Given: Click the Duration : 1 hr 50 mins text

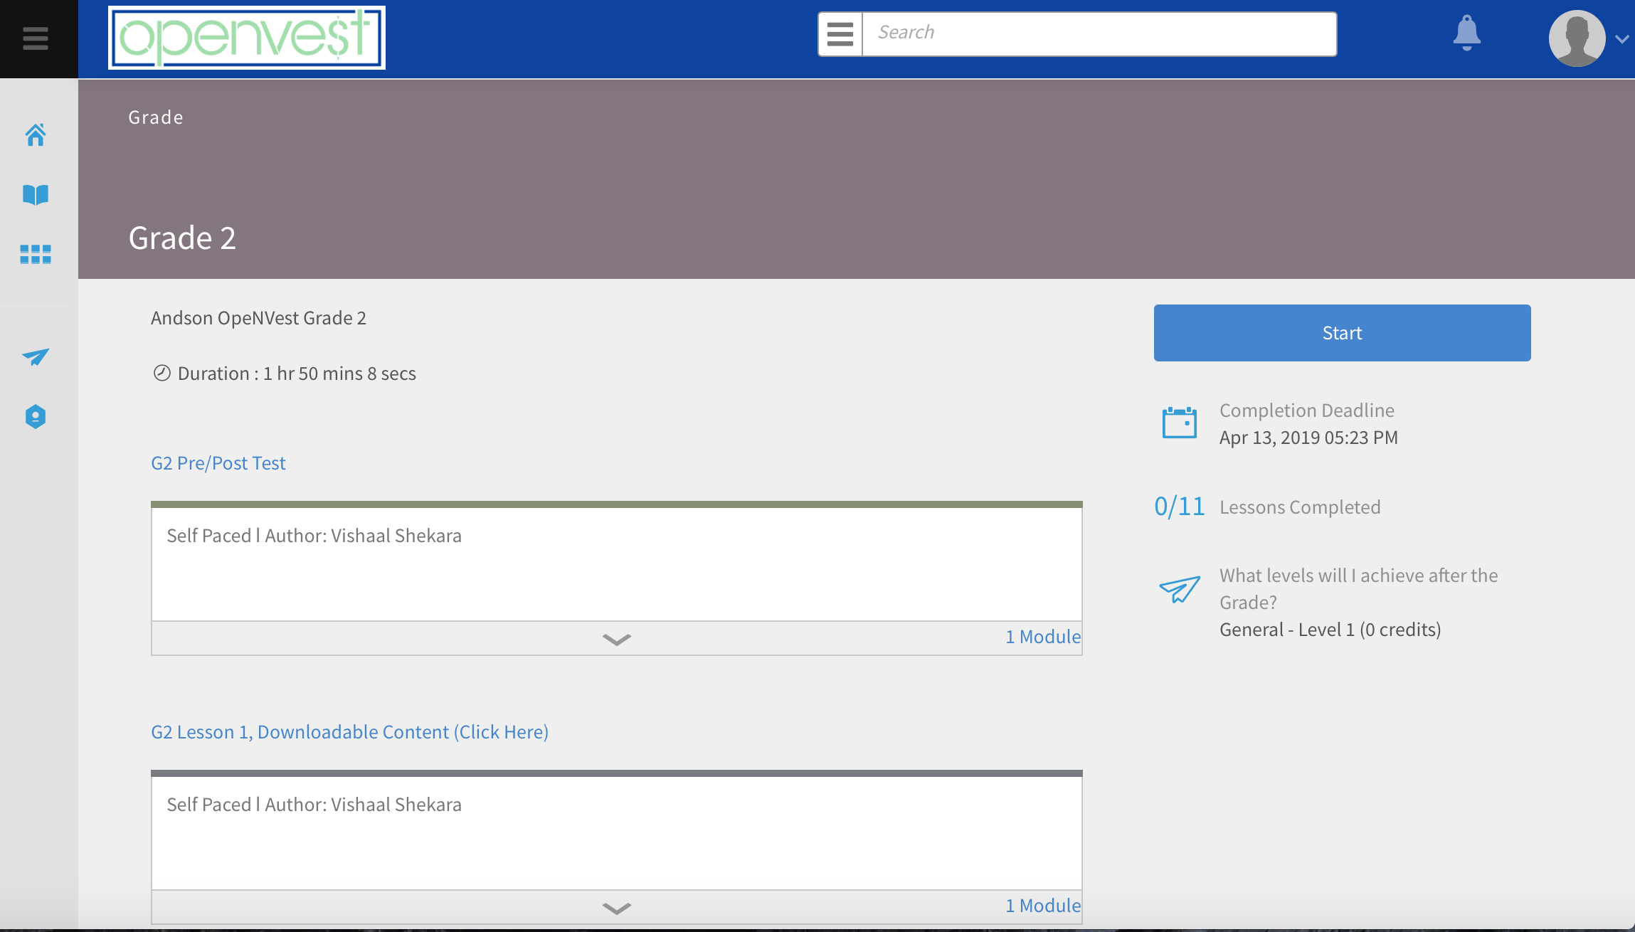Looking at the screenshot, I should click(297, 374).
